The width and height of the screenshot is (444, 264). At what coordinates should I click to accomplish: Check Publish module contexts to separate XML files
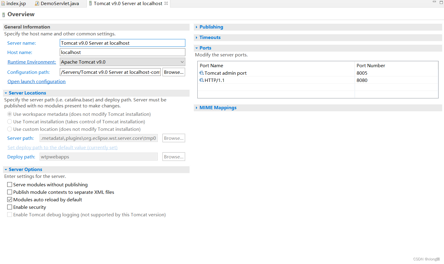10,192
